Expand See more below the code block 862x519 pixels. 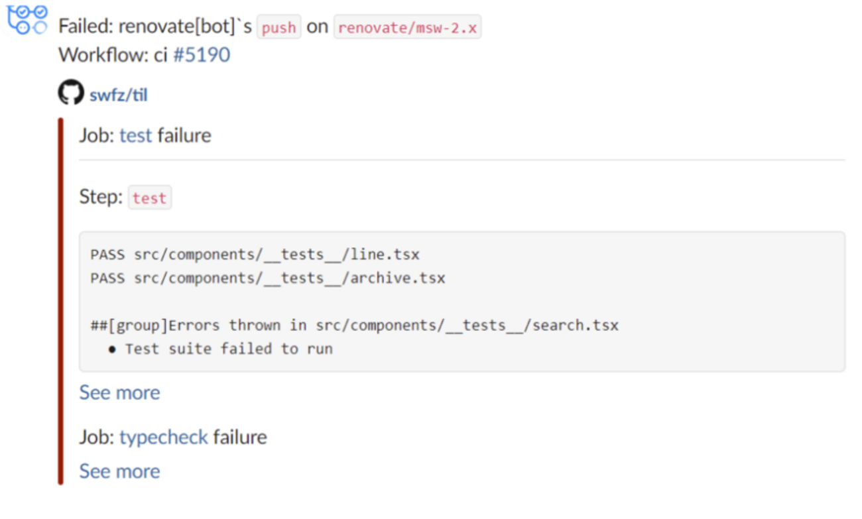119,392
